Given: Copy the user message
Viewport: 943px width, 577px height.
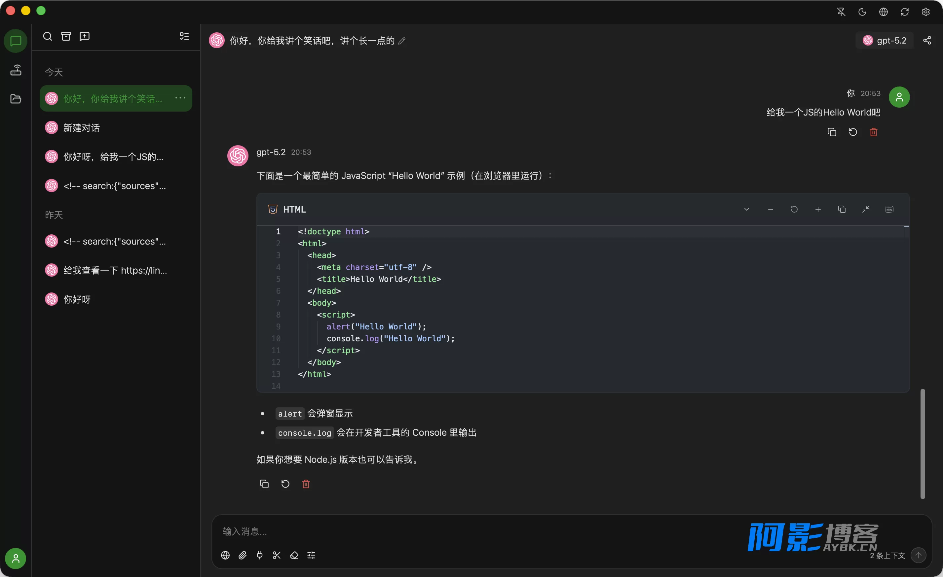Looking at the screenshot, I should pos(832,132).
